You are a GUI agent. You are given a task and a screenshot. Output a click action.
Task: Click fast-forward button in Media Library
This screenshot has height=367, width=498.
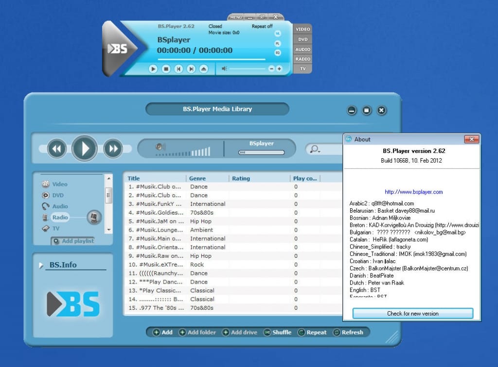(x=113, y=149)
